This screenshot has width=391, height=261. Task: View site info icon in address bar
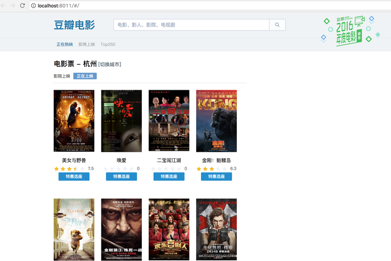point(34,5)
